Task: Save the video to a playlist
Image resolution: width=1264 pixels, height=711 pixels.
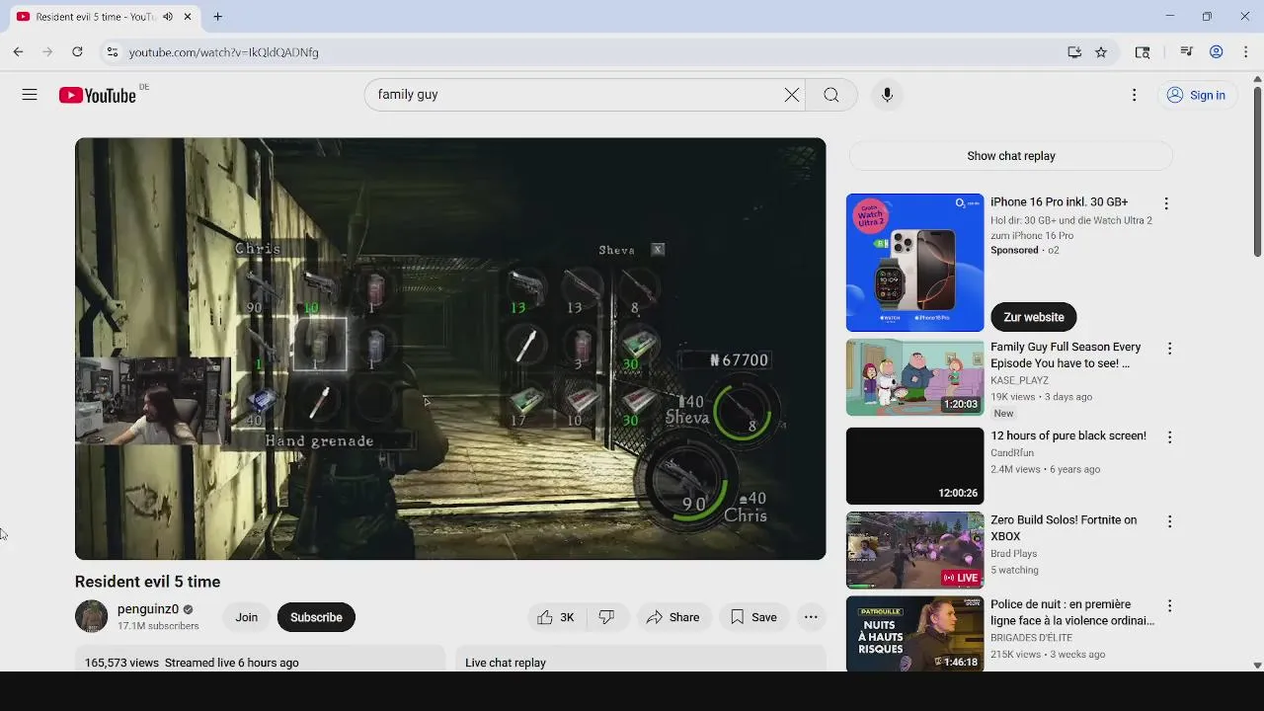Action: tap(753, 617)
